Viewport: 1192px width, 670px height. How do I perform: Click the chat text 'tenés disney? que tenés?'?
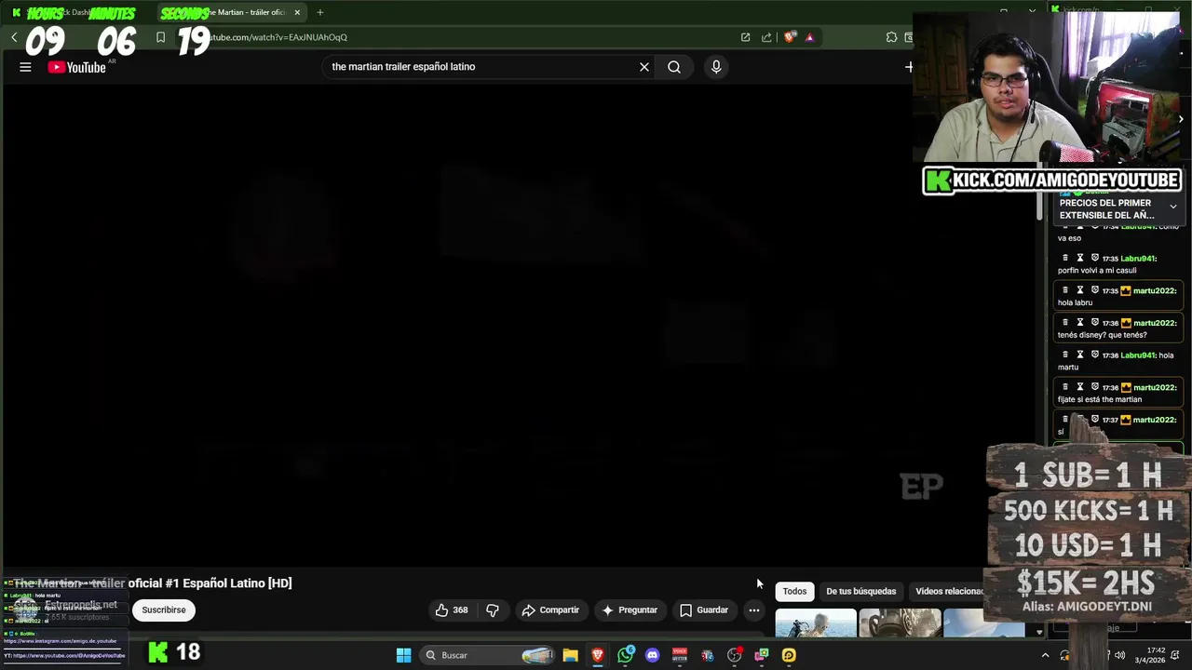[1103, 335]
